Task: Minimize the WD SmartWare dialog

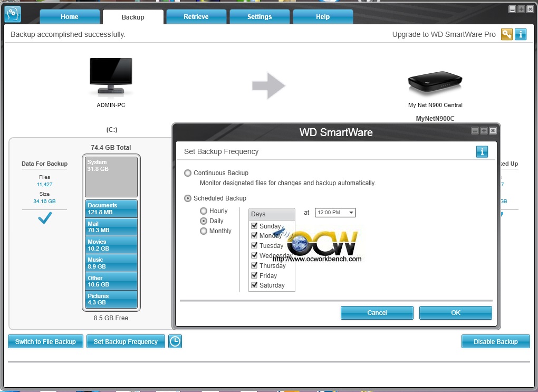Action: [475, 130]
